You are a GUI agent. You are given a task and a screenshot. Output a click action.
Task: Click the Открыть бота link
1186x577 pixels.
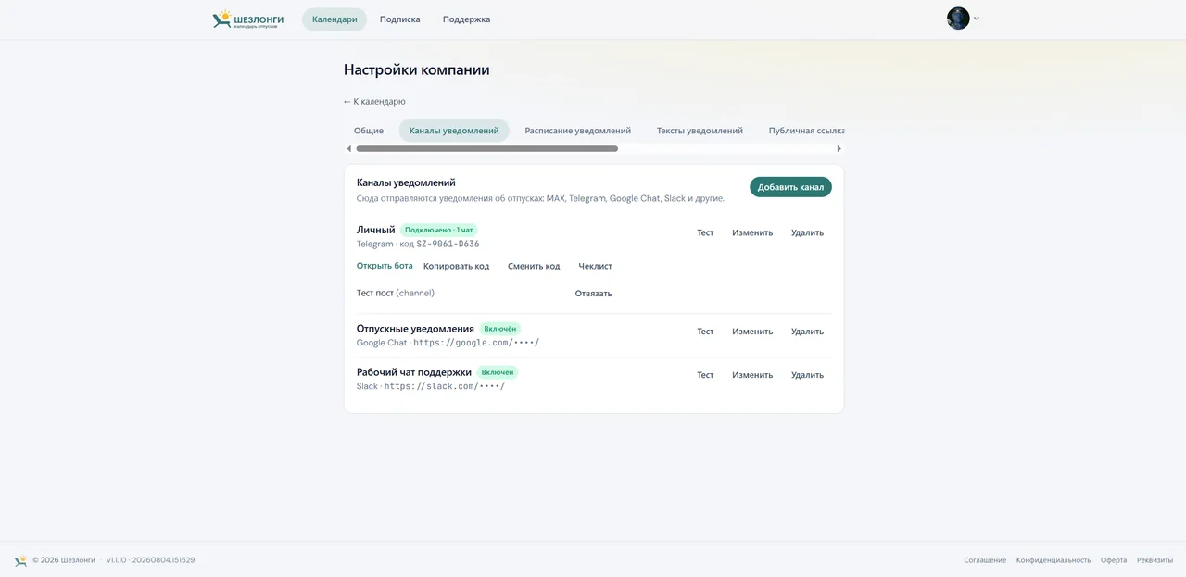385,266
